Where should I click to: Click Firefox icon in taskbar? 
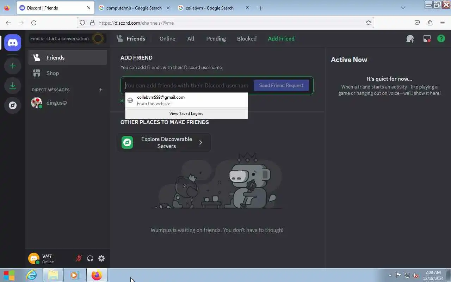(x=97, y=275)
